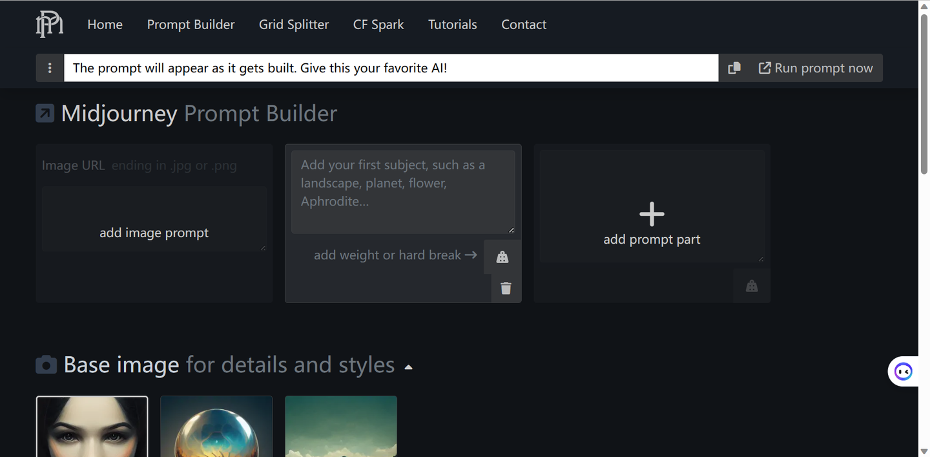This screenshot has height=457, width=930.
Task: Click the Midjourney Prompt Builder heading
Action: [199, 113]
